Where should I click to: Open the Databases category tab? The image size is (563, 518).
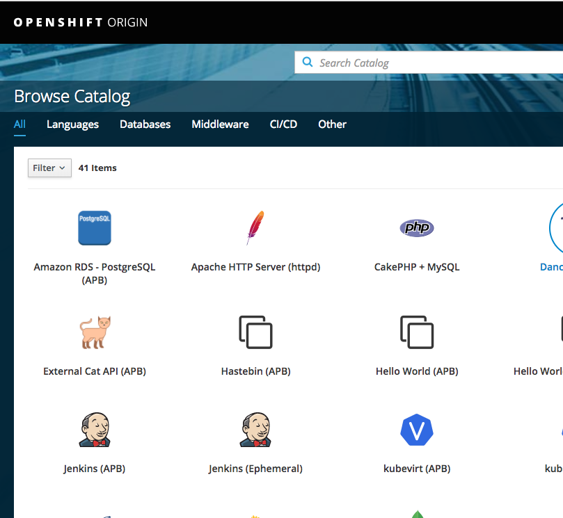(x=145, y=124)
